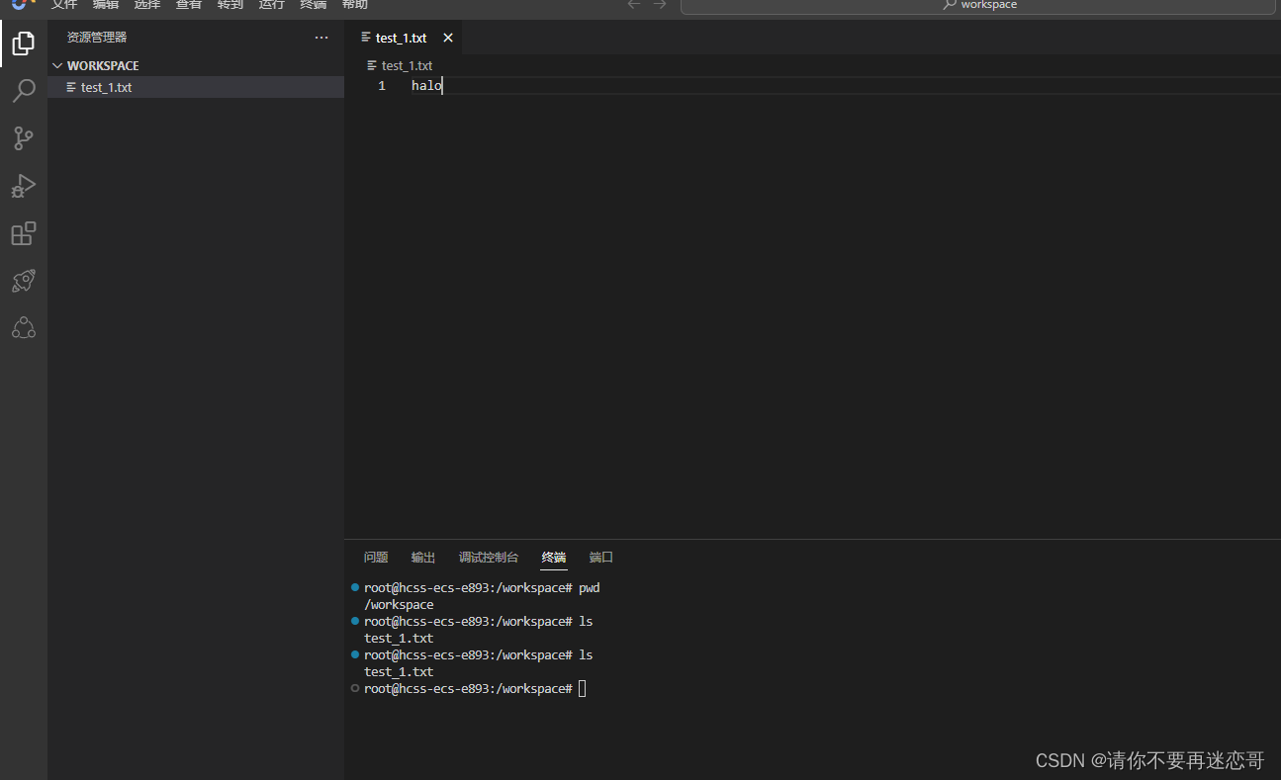Click the 资源管理器 sidebar title

(97, 38)
